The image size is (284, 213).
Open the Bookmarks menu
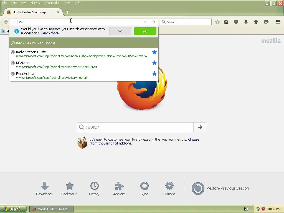52,3
